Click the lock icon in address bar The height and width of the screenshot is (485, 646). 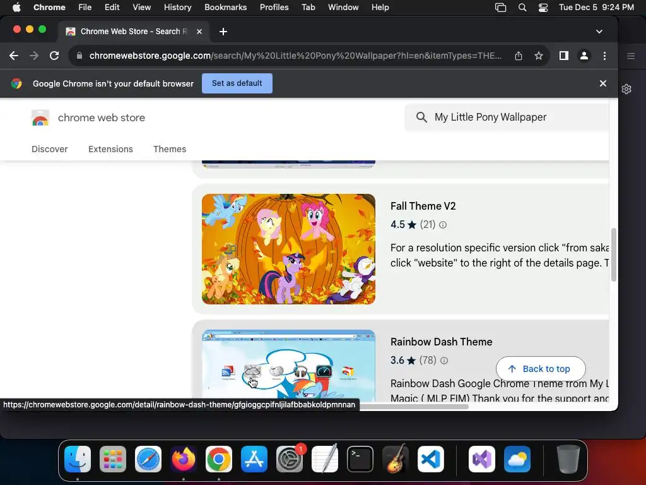pos(79,56)
